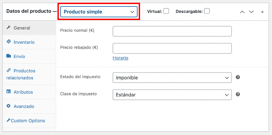The width and height of the screenshot is (272, 135).
Task: Collapse the Datos del producto panel
Action: click(x=262, y=12)
